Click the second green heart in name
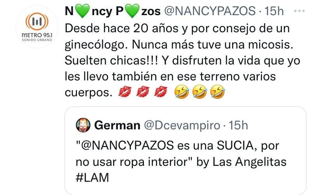This screenshot has height=195, width=322. pos(132,11)
